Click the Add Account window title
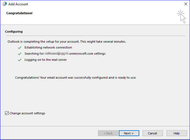This screenshot has width=190, height=140. click(x=18, y=4)
